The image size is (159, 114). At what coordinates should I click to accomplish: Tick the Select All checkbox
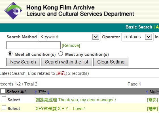pos(3,91)
